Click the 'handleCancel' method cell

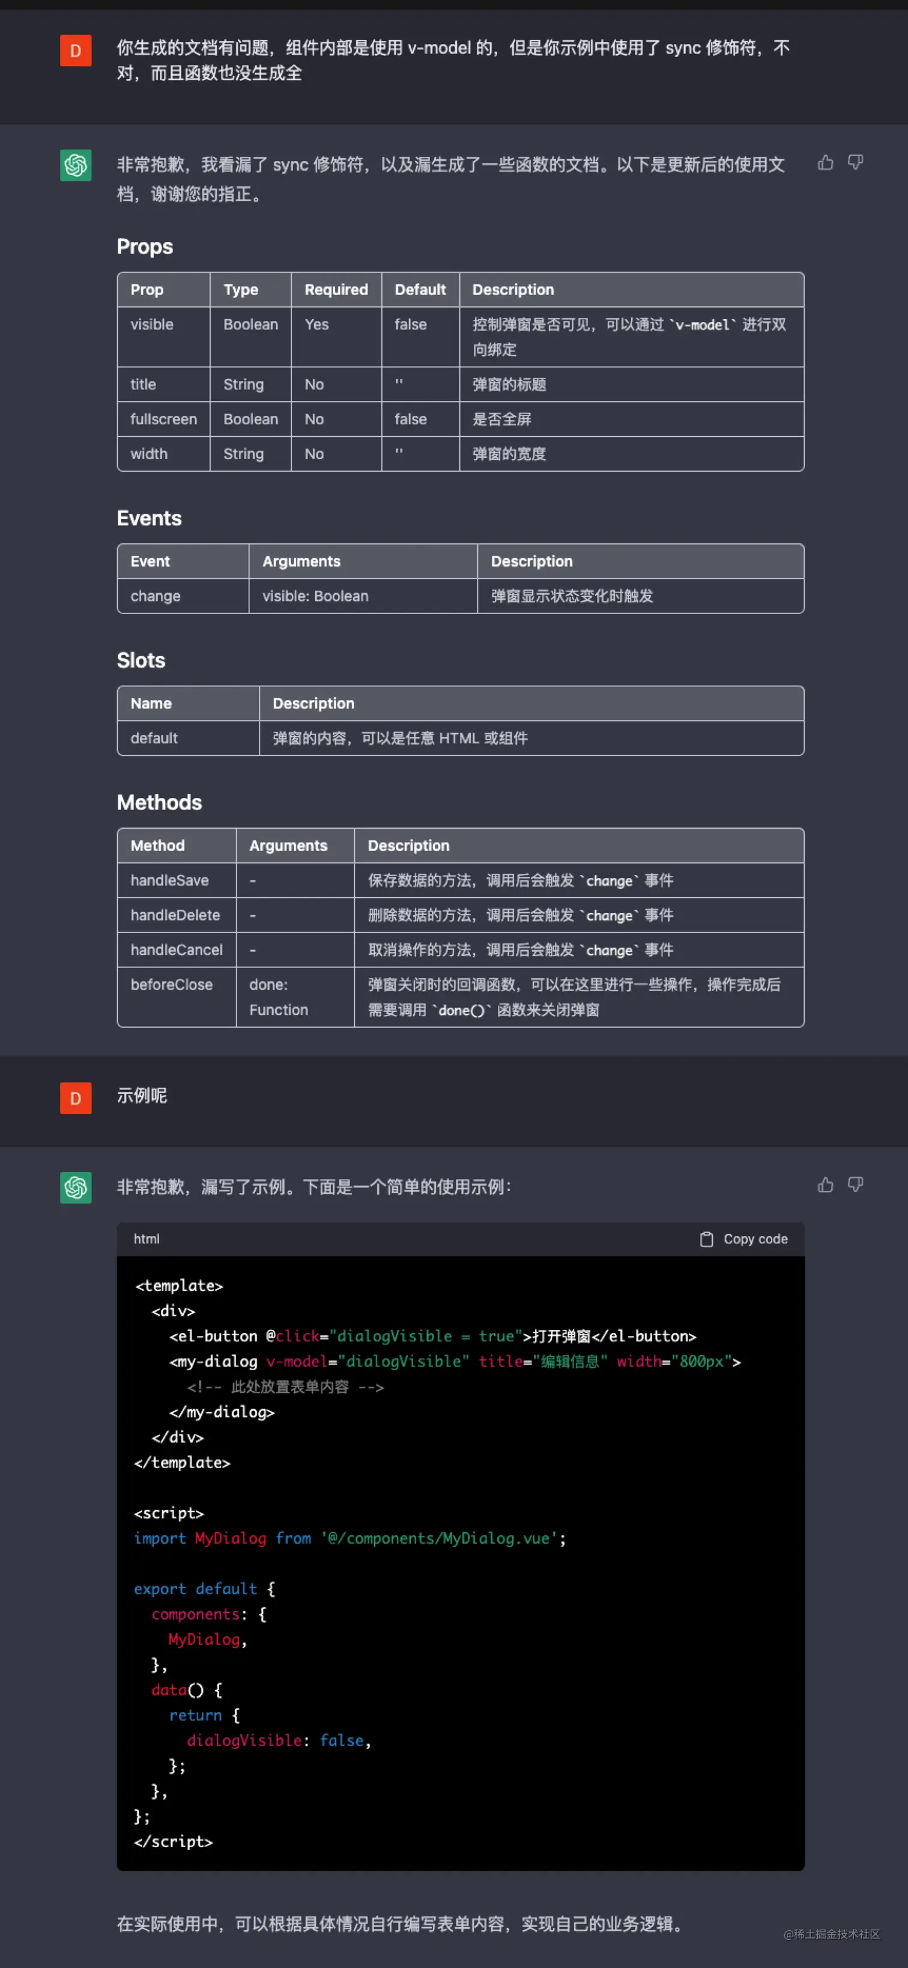click(177, 949)
